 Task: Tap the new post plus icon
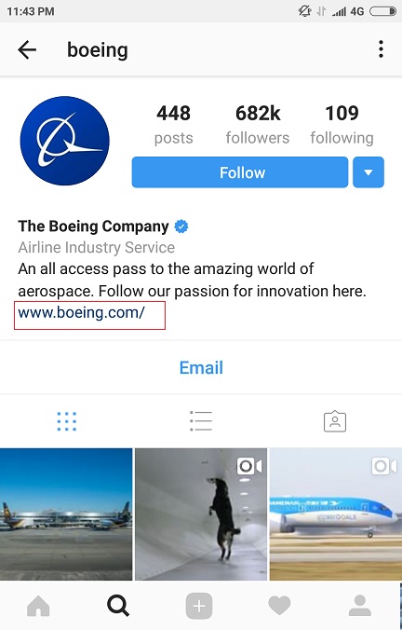(199, 606)
